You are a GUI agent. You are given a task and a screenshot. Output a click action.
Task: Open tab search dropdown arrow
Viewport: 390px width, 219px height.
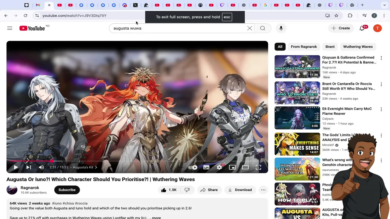tap(385, 5)
